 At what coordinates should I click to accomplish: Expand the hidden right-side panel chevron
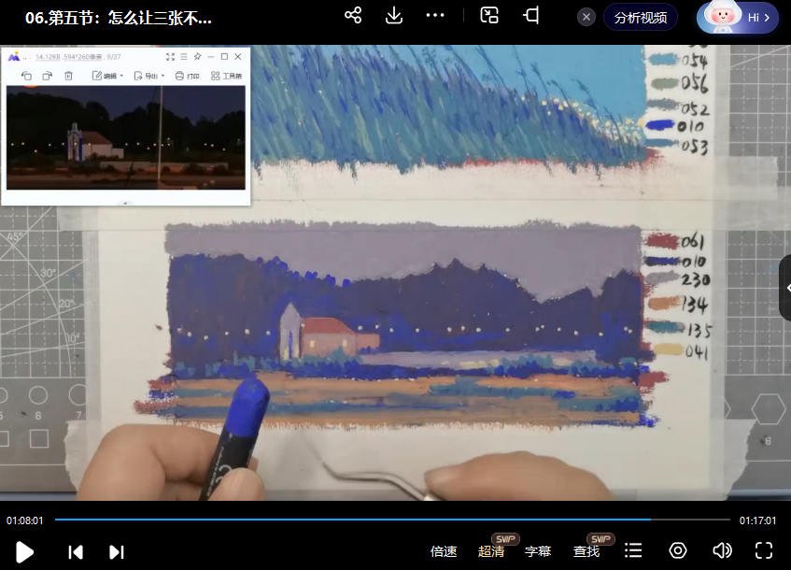[784, 288]
